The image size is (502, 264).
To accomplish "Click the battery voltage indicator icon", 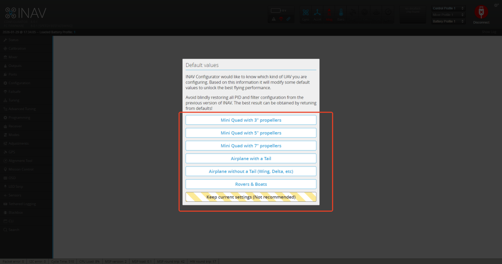I will pos(276,10).
